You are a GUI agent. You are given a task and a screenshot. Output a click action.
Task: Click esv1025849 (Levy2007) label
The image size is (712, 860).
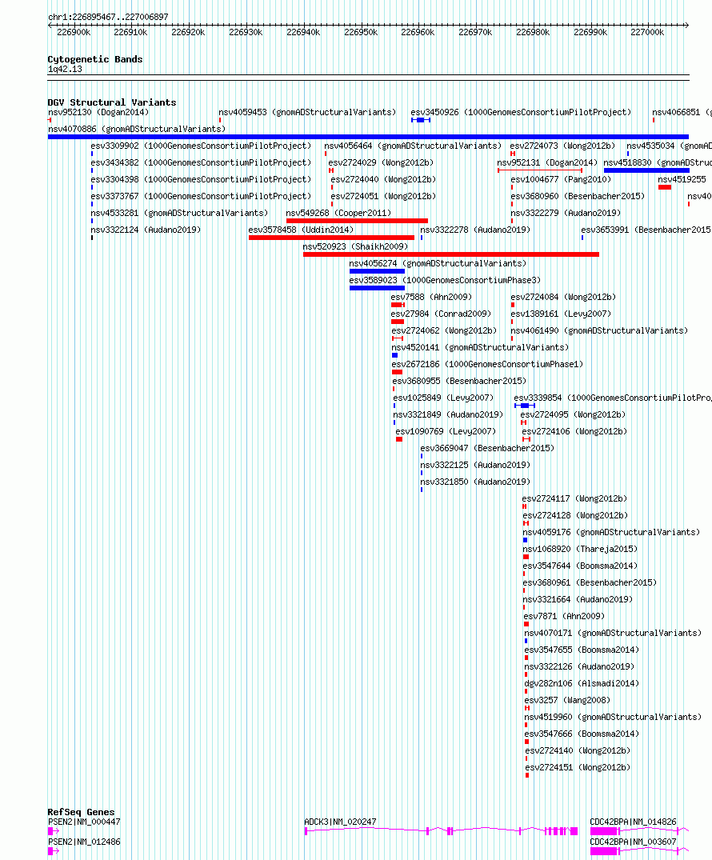pos(443,398)
